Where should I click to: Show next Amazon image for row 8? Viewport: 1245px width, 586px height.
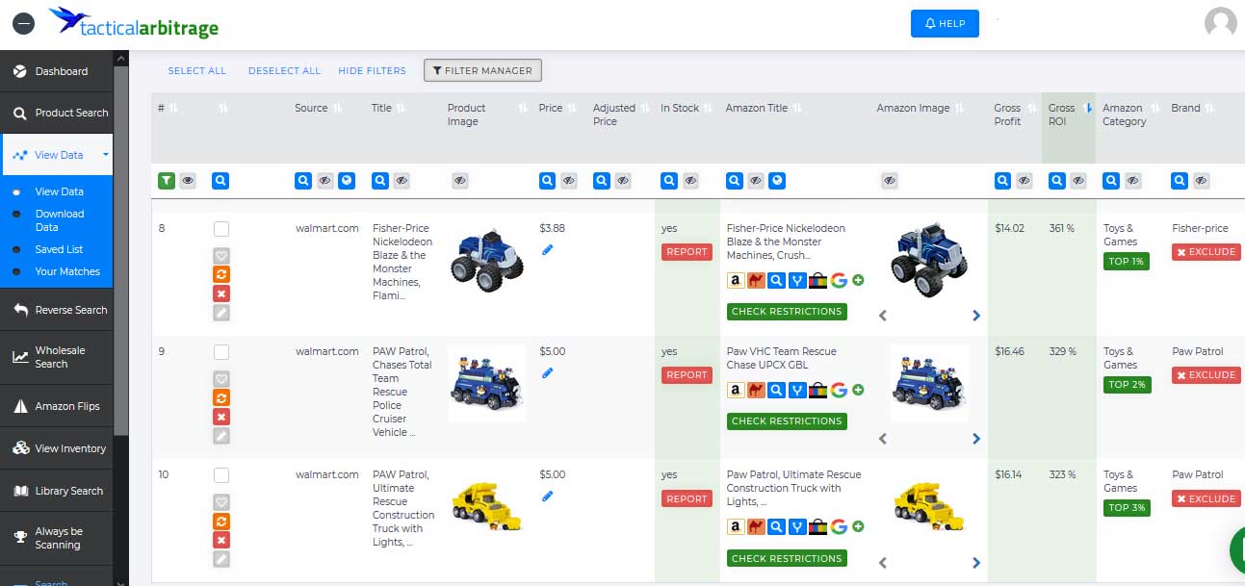[x=975, y=316]
